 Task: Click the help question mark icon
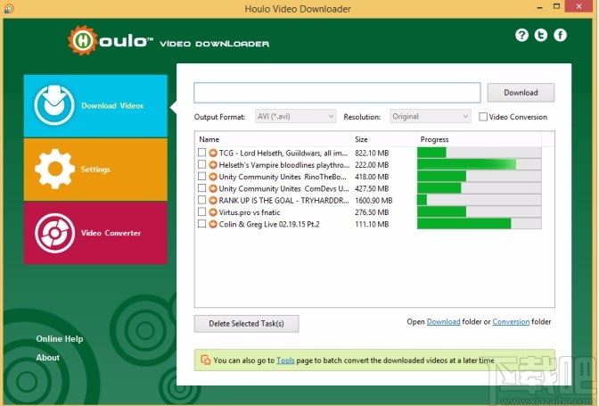(x=521, y=35)
